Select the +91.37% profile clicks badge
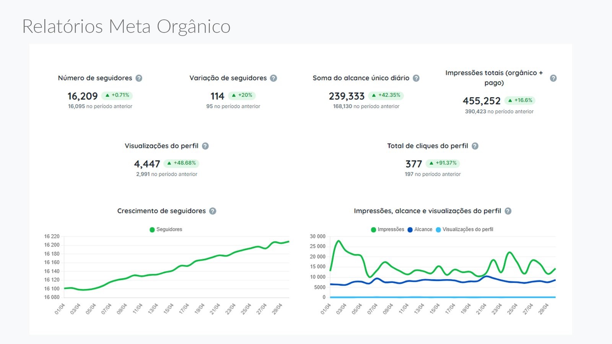Viewport: 612px width, 344px height. point(443,163)
